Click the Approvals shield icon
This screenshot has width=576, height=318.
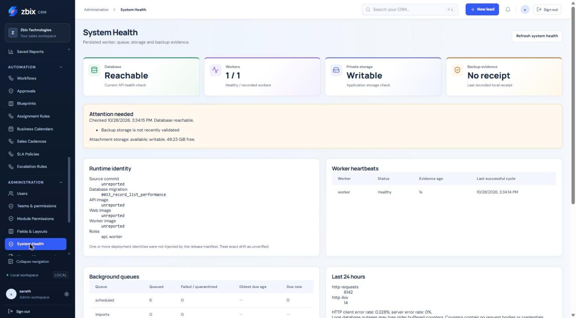[x=11, y=91]
